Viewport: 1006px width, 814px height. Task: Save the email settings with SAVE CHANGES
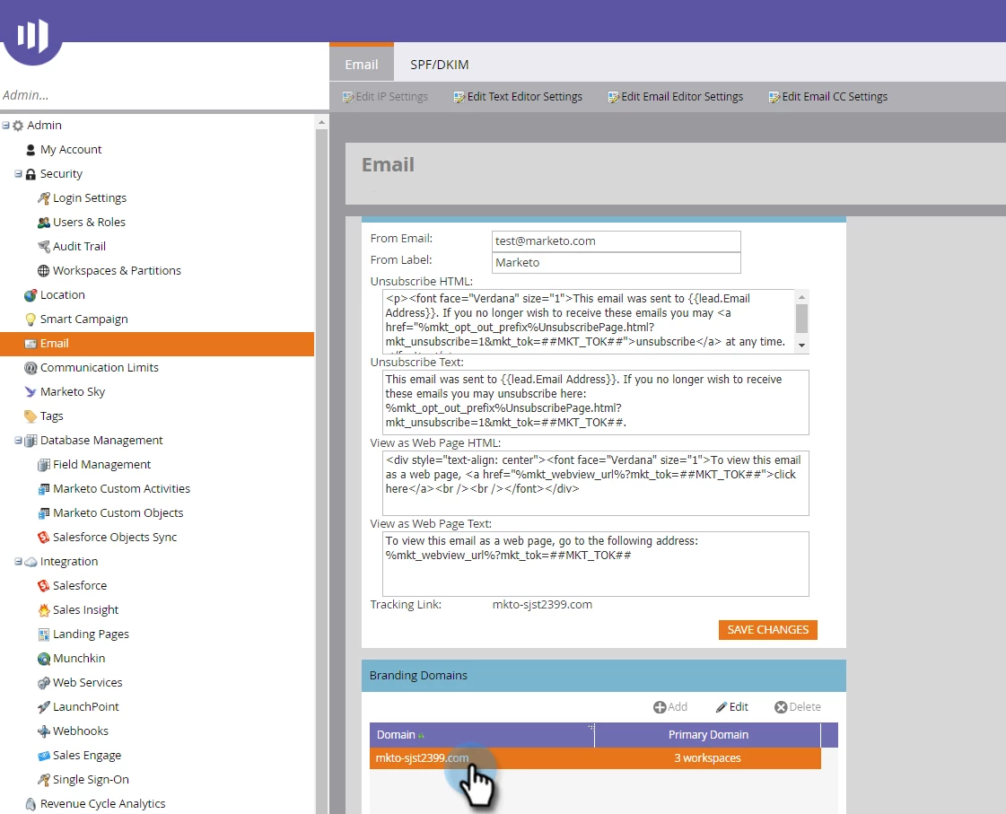768,630
